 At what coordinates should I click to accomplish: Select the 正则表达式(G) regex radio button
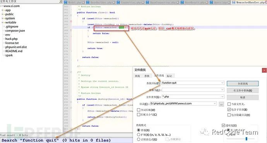click(139, 139)
